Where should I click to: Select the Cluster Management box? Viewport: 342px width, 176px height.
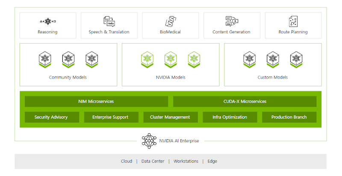coord(171,117)
